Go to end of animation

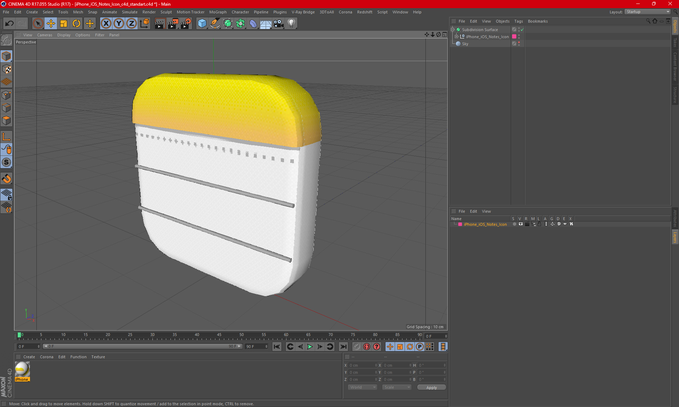pos(343,347)
